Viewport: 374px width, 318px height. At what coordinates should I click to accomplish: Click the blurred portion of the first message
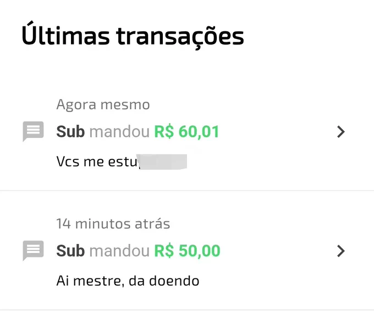(x=163, y=162)
